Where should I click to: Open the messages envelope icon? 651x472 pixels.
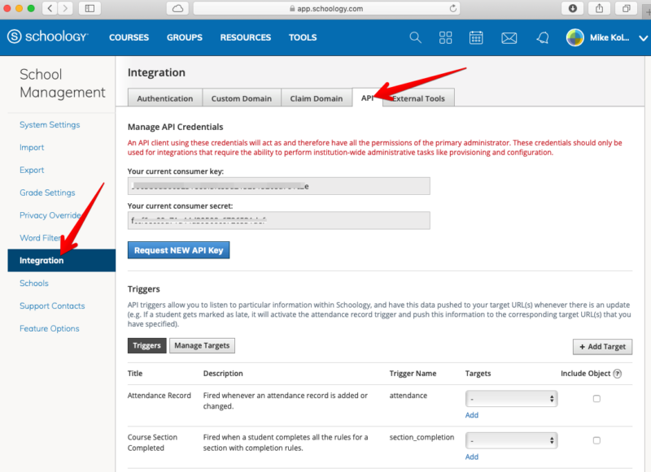tap(509, 38)
